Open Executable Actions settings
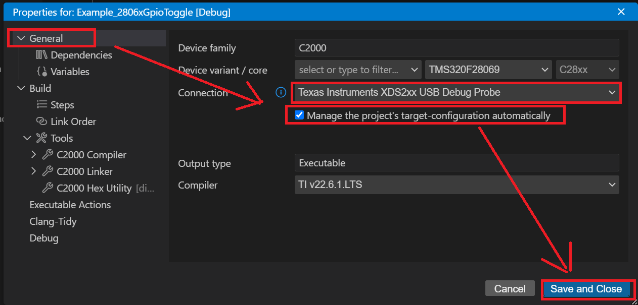 tap(70, 205)
